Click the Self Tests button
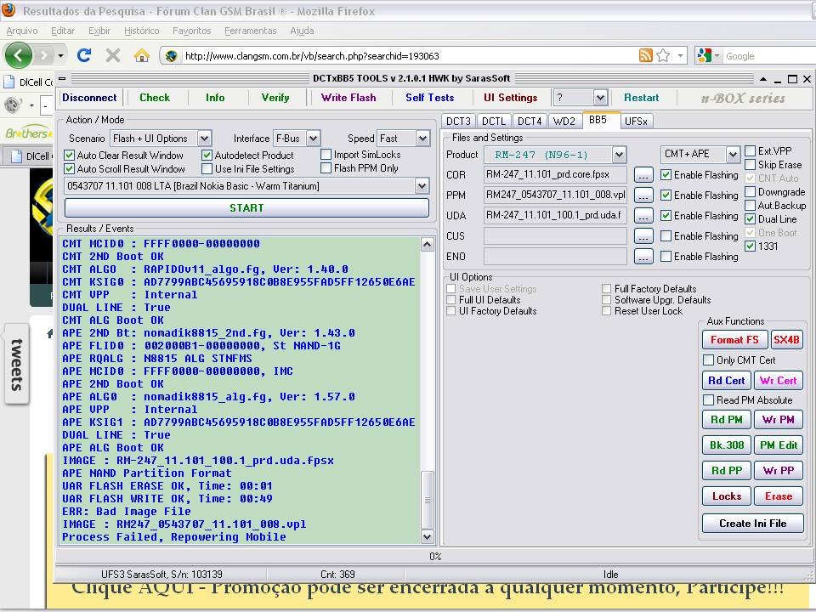The width and height of the screenshot is (816, 612). [429, 97]
